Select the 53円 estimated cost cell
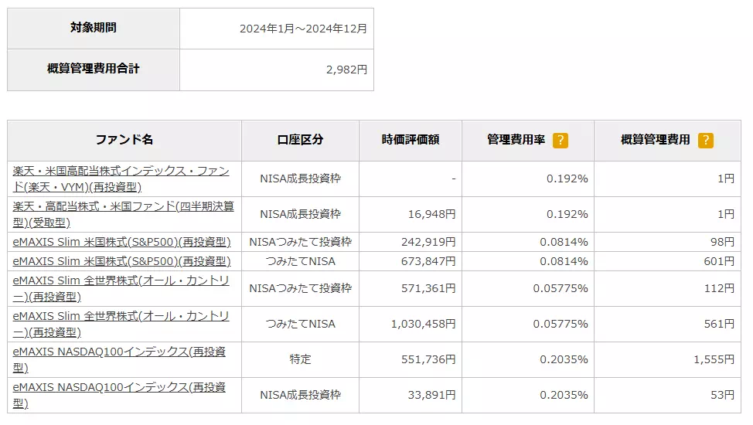Screen dimensions: 753x425 point(667,395)
